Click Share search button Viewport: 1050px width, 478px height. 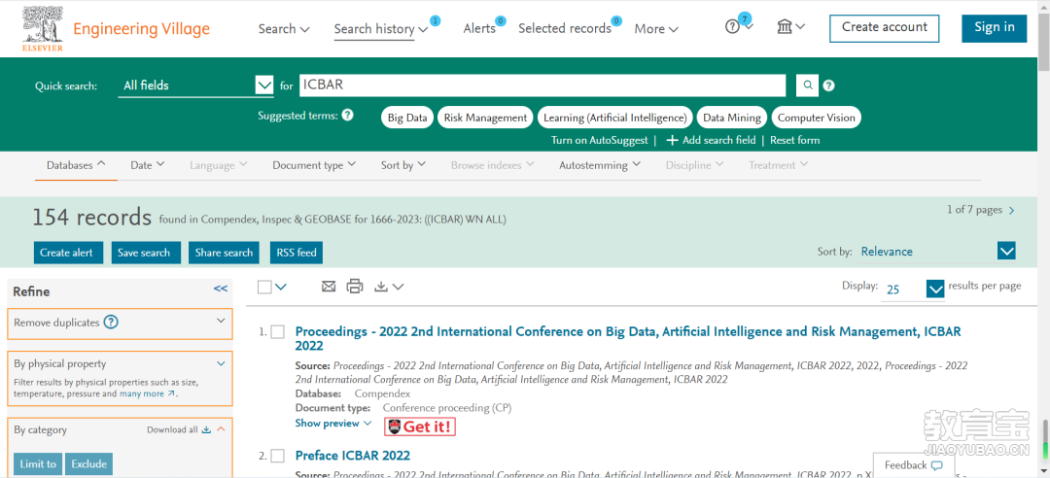pos(225,253)
